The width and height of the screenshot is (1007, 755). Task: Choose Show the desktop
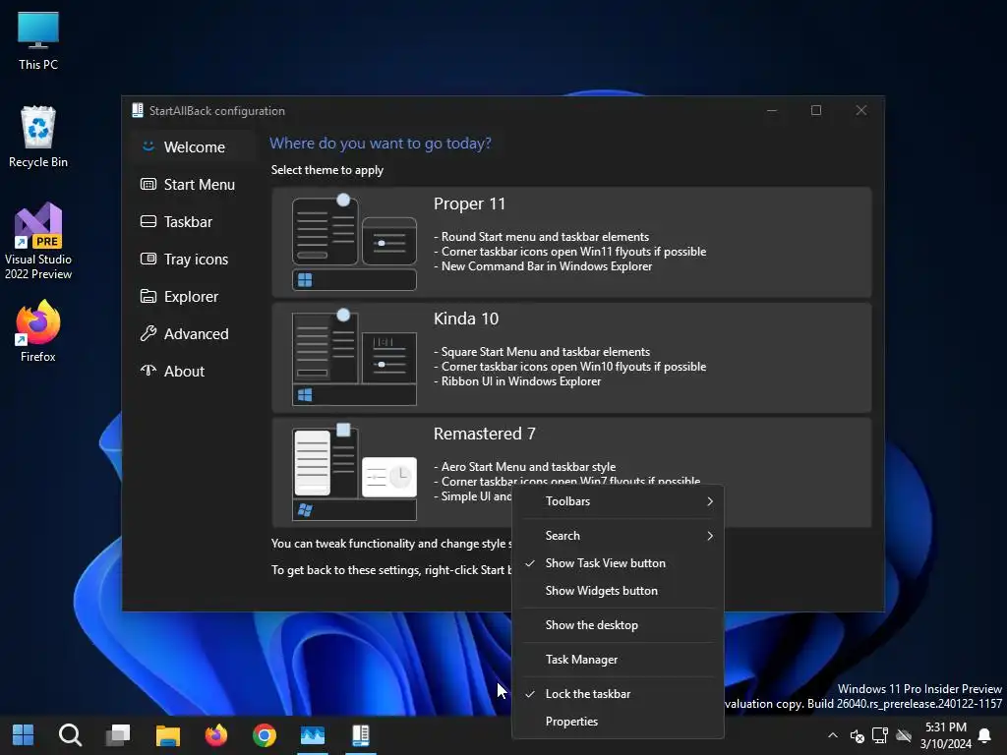point(618,625)
